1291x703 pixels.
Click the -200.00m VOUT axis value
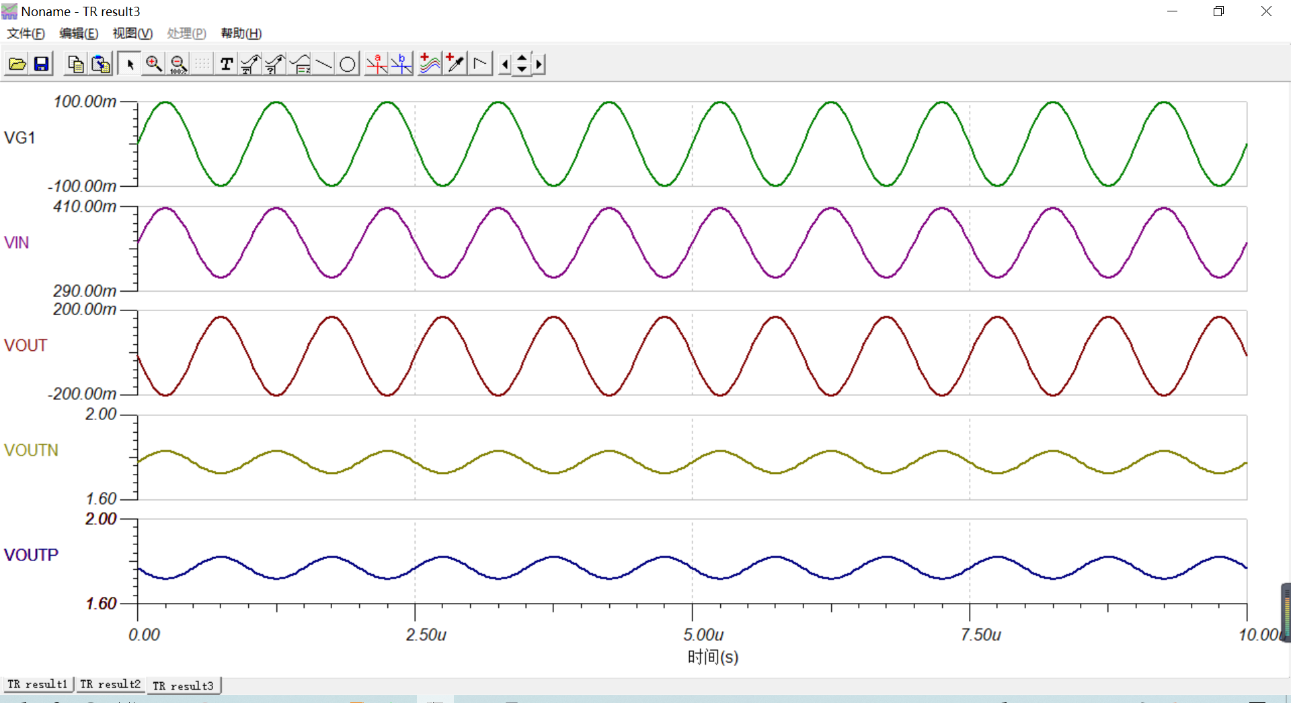click(82, 394)
